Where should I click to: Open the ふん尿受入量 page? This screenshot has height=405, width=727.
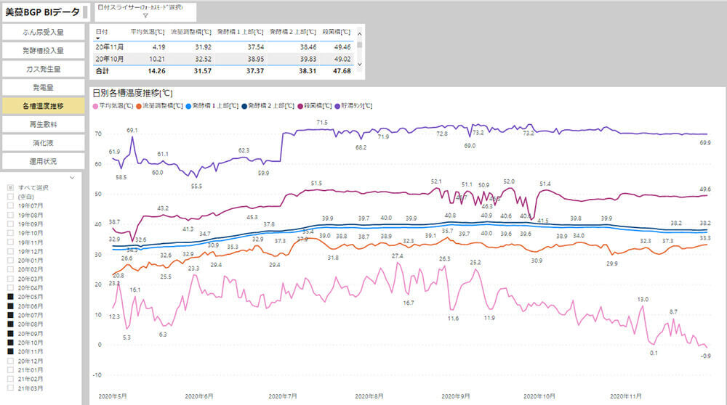click(43, 33)
